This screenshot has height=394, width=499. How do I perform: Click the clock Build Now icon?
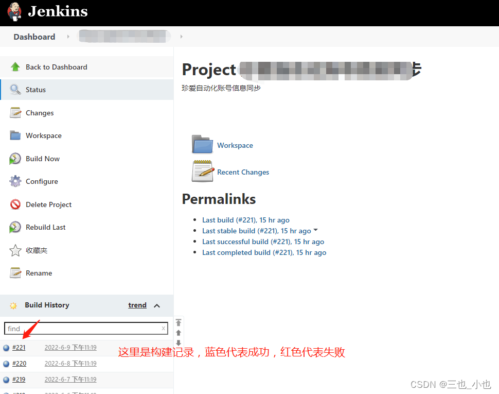15,159
